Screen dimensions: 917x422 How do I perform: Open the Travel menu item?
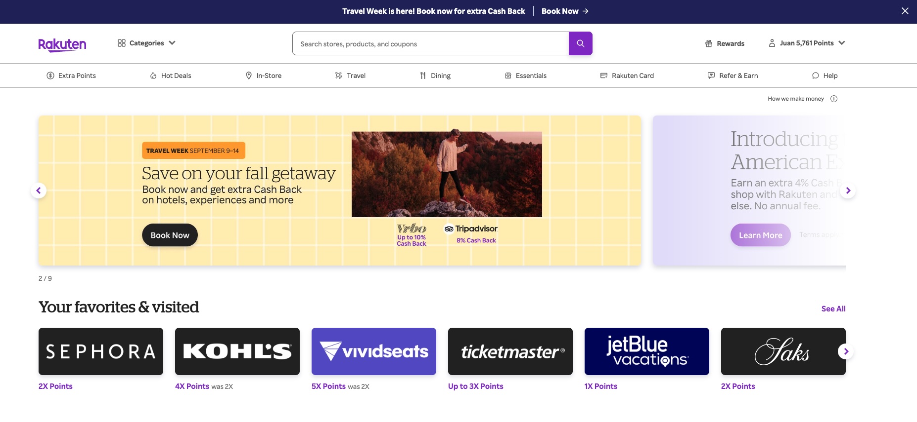[350, 76]
